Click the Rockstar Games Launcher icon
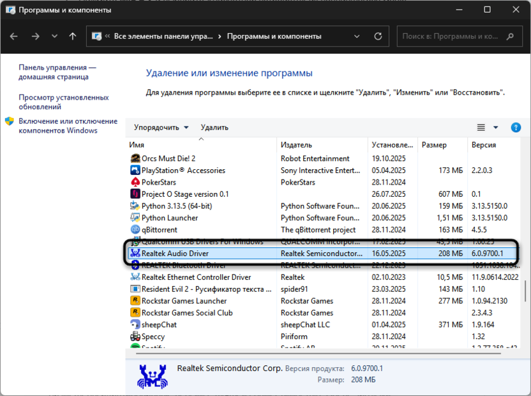This screenshot has width=531, height=396. pyautogui.click(x=135, y=301)
